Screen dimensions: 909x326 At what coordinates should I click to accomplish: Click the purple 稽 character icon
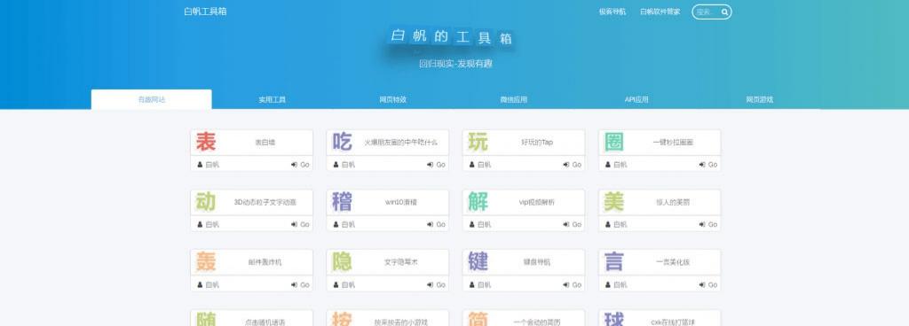(342, 202)
